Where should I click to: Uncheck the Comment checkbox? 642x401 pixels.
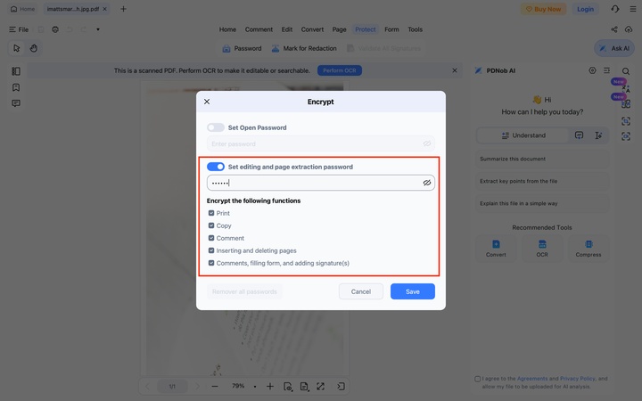point(211,238)
